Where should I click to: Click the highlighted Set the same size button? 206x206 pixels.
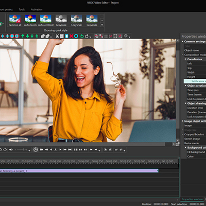point(195,81)
